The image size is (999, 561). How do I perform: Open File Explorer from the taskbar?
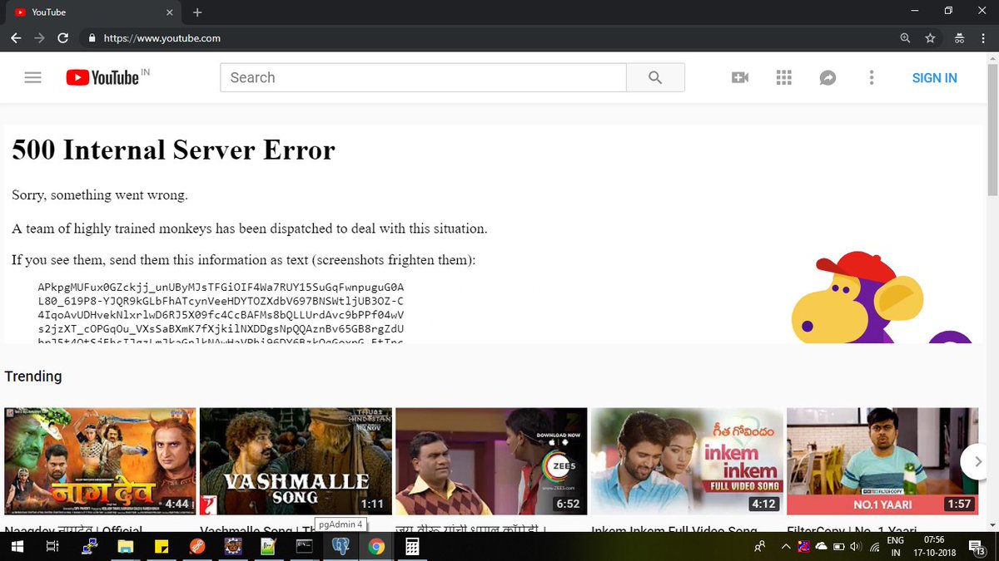[125, 547]
